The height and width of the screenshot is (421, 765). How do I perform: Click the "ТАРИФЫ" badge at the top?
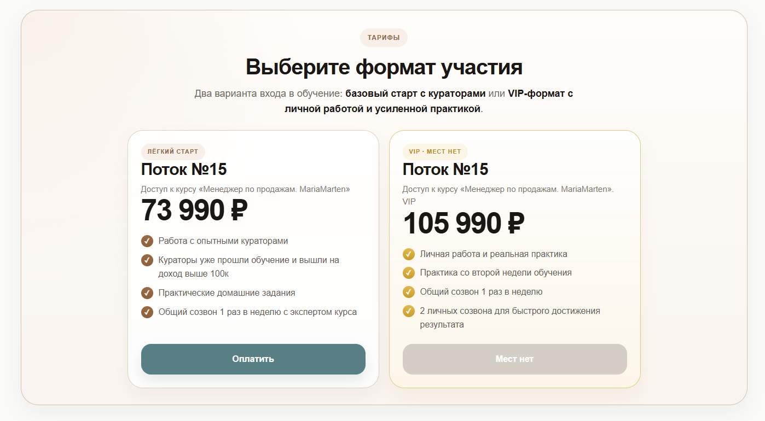[x=384, y=38]
